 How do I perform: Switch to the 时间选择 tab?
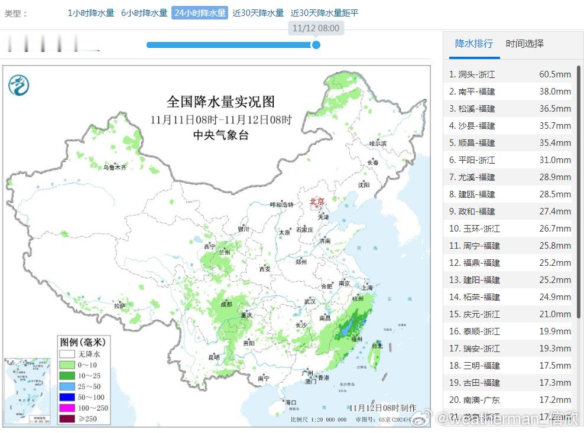click(524, 44)
